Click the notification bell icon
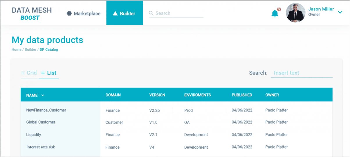Screen dimensions: 350x157 275,13
